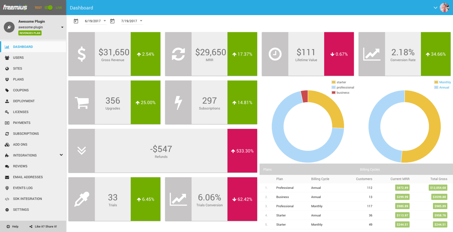Screen dimensions: 453x232
Task: Open the Users section icon in sidebar
Action: point(7,57)
